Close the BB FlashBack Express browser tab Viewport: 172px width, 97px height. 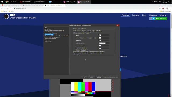point(42,5)
